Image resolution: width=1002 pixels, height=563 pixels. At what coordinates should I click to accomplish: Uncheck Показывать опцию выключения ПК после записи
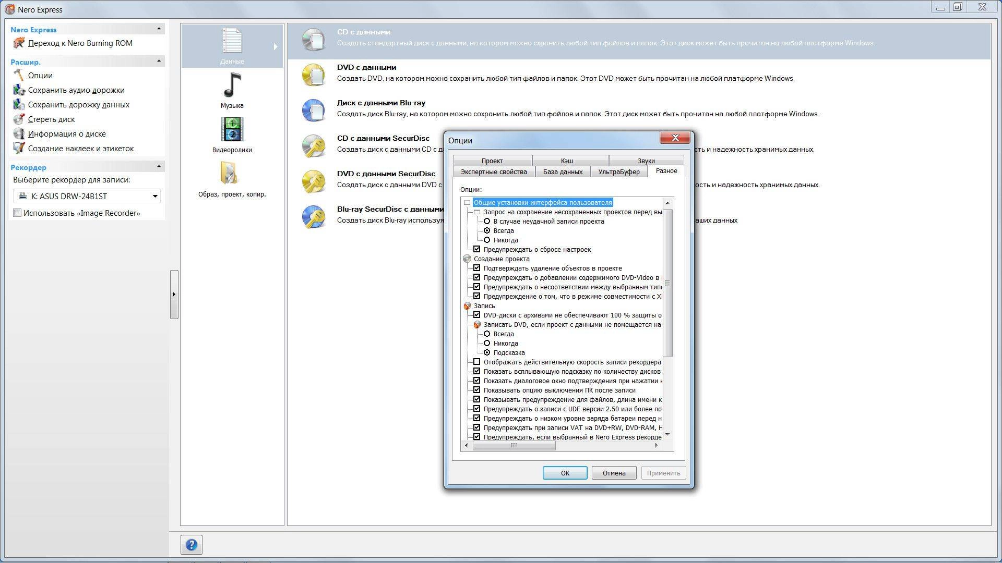click(x=476, y=390)
